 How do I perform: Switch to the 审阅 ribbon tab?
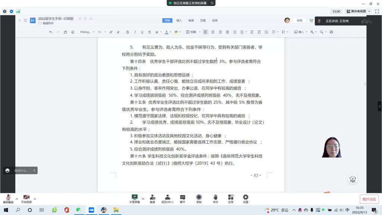[191, 20]
